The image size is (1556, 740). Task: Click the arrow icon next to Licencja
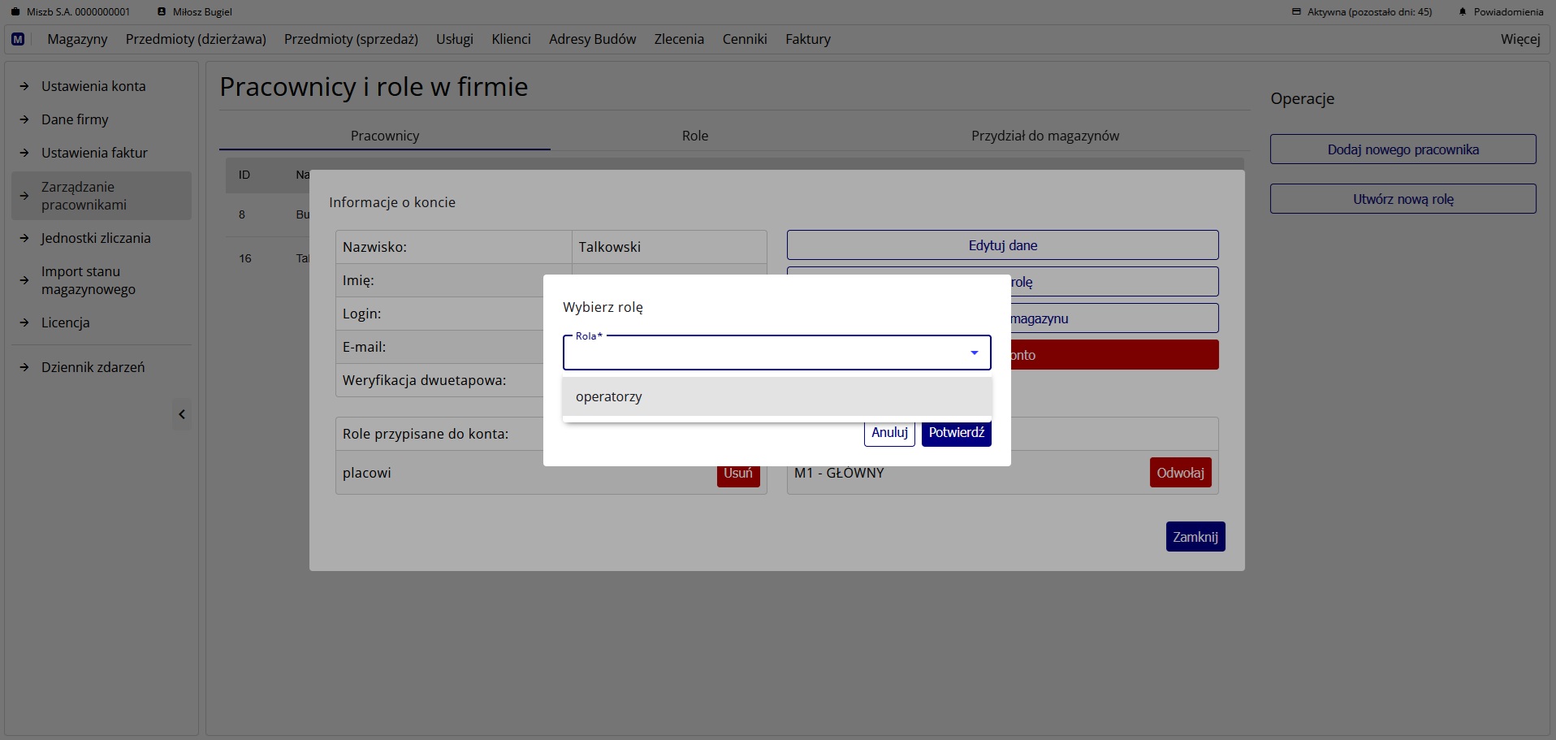tap(24, 322)
